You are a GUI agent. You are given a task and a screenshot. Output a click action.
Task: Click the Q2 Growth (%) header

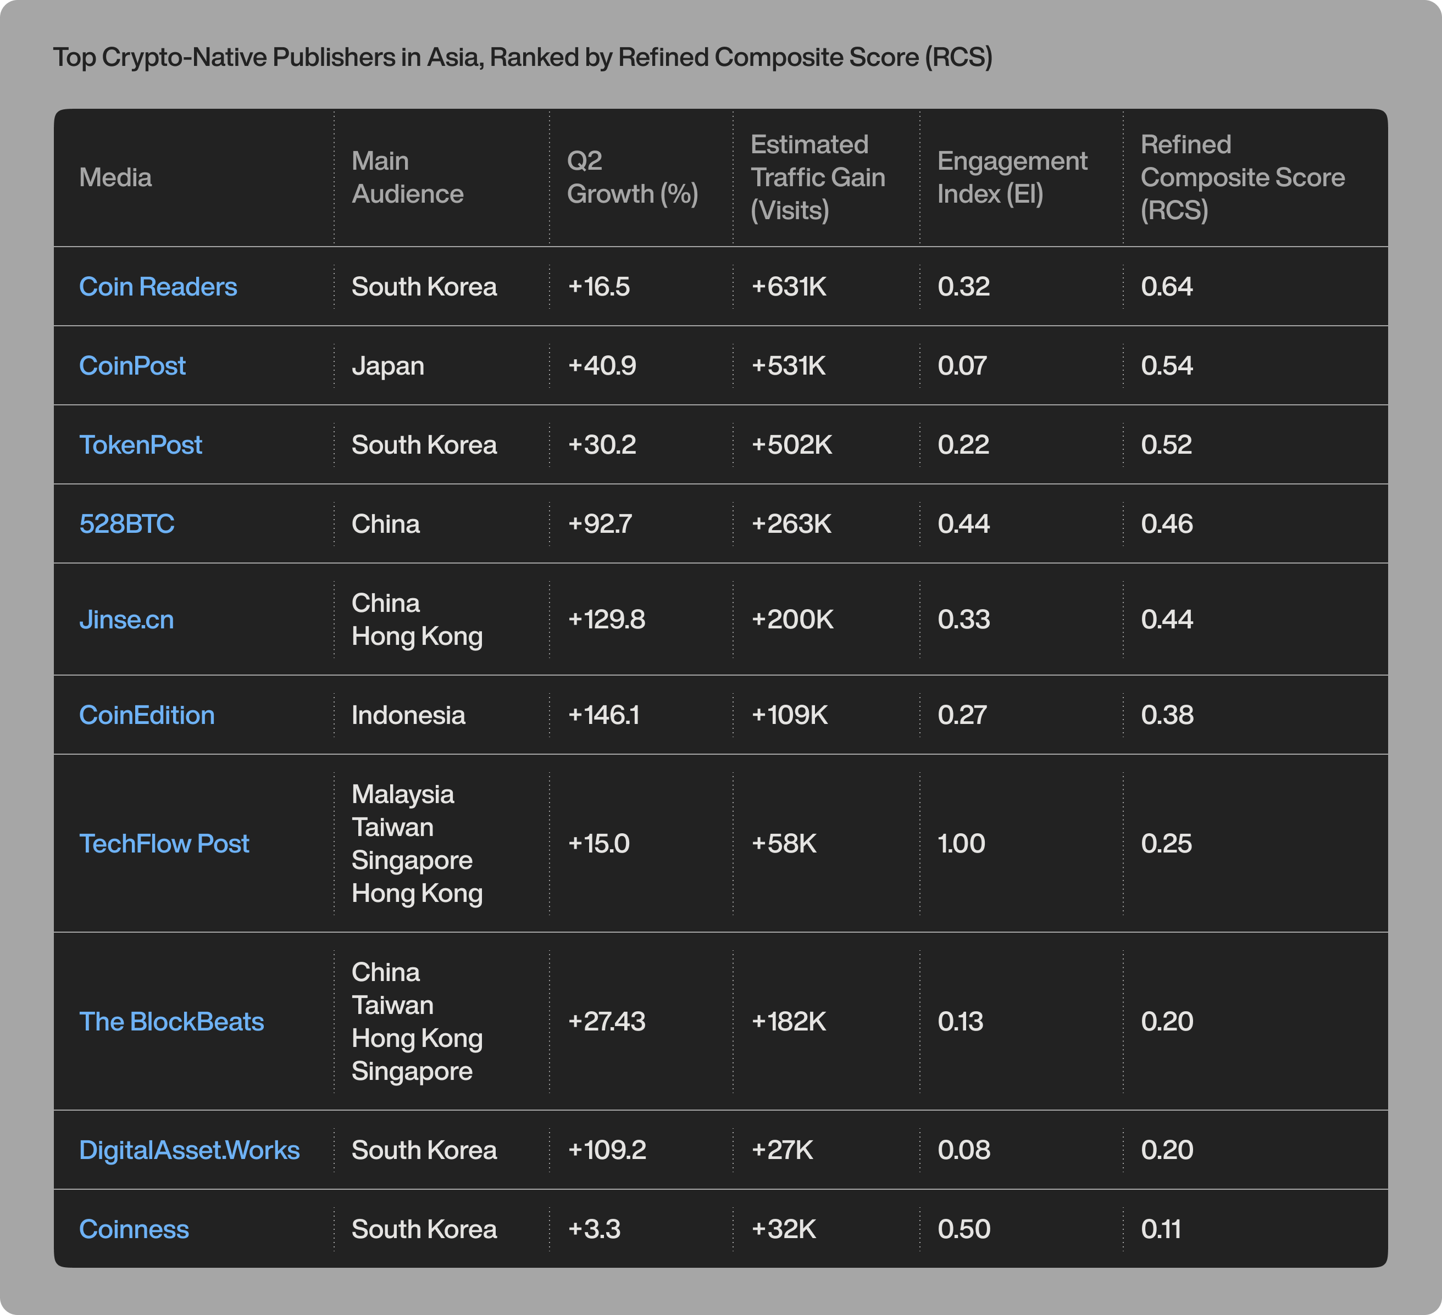(x=633, y=177)
